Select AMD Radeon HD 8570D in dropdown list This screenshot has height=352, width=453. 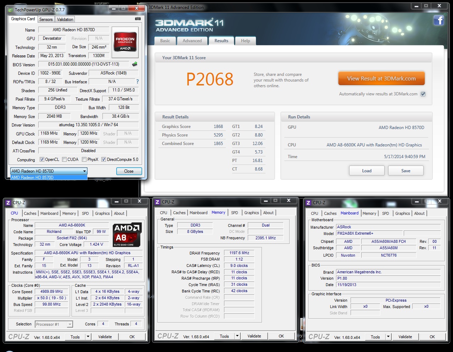[49, 178]
